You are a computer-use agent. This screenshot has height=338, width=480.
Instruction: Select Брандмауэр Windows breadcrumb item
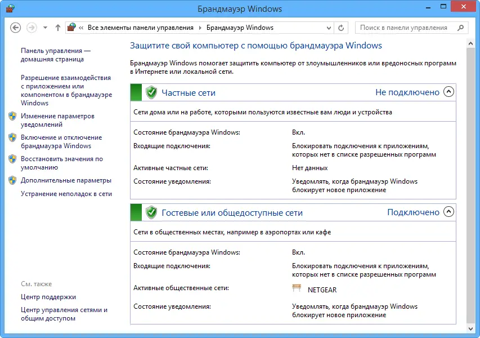click(x=240, y=28)
